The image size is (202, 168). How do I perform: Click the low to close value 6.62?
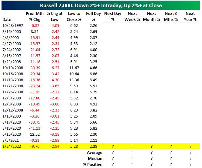pyautogui.click(x=74, y=26)
